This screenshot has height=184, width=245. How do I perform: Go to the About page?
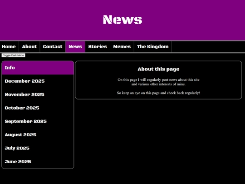(29, 47)
